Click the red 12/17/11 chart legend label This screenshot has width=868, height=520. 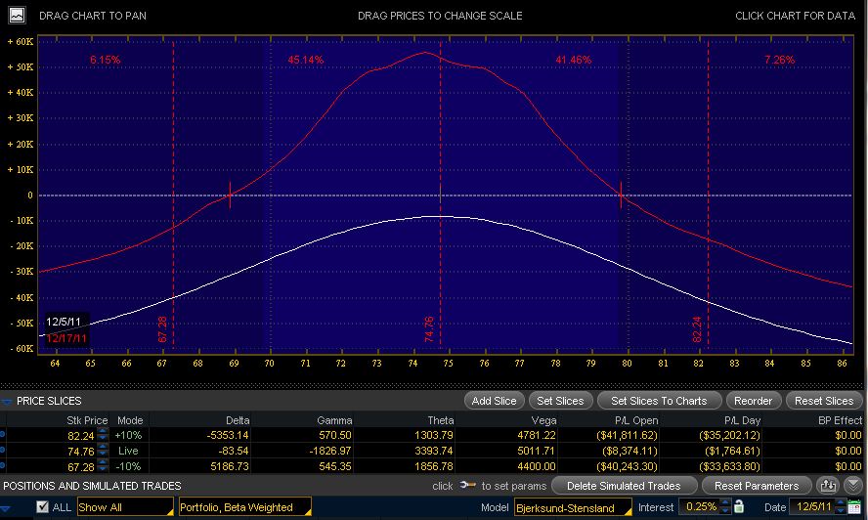tap(65, 338)
